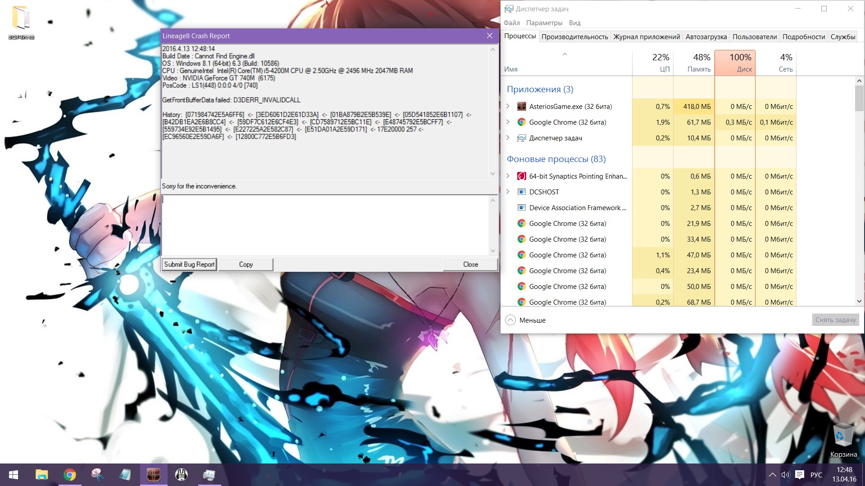Click the AsteriosGame.exe process icon
Viewport: 865px width, 486px height.
(x=522, y=107)
